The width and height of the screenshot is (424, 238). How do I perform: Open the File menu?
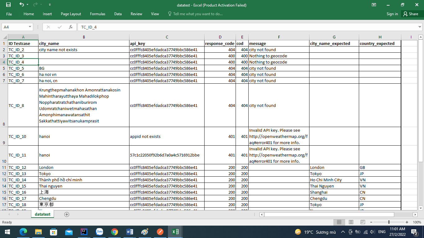coord(9,14)
